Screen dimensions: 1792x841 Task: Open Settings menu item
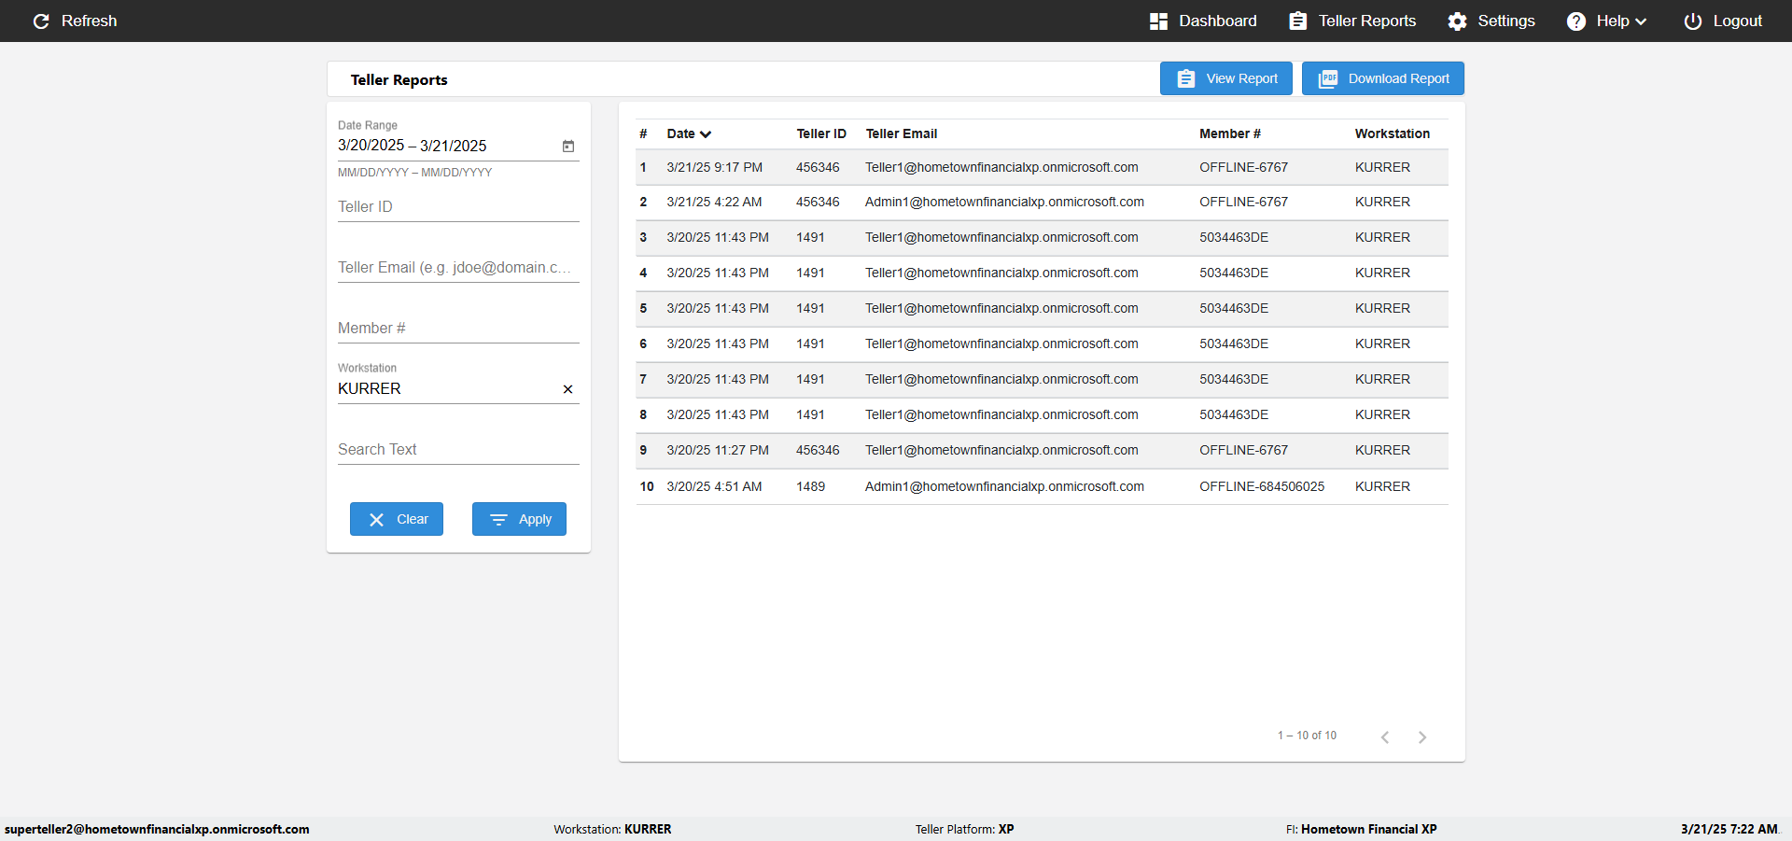(x=1491, y=21)
